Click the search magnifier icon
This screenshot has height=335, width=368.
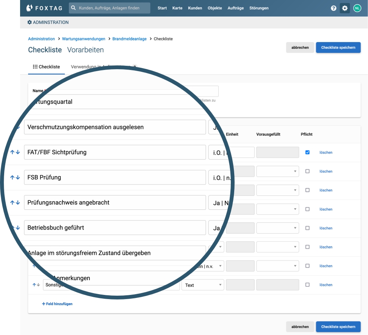(74, 8)
